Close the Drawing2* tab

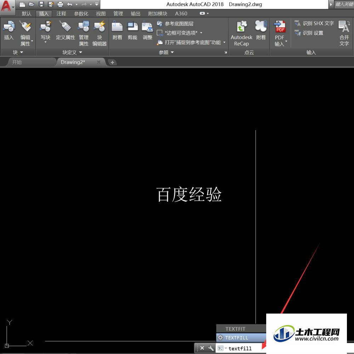coord(99,62)
